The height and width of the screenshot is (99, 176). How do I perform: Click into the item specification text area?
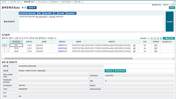tap(91, 23)
